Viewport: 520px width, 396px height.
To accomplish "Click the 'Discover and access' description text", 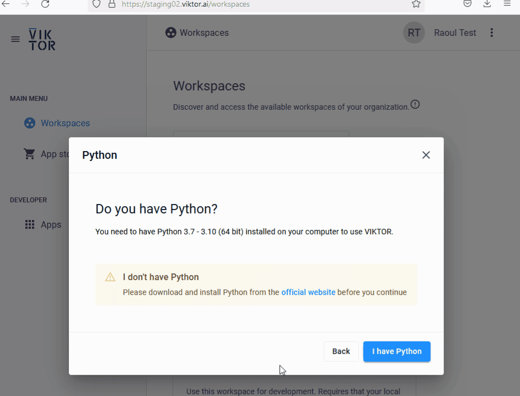I will (x=291, y=107).
